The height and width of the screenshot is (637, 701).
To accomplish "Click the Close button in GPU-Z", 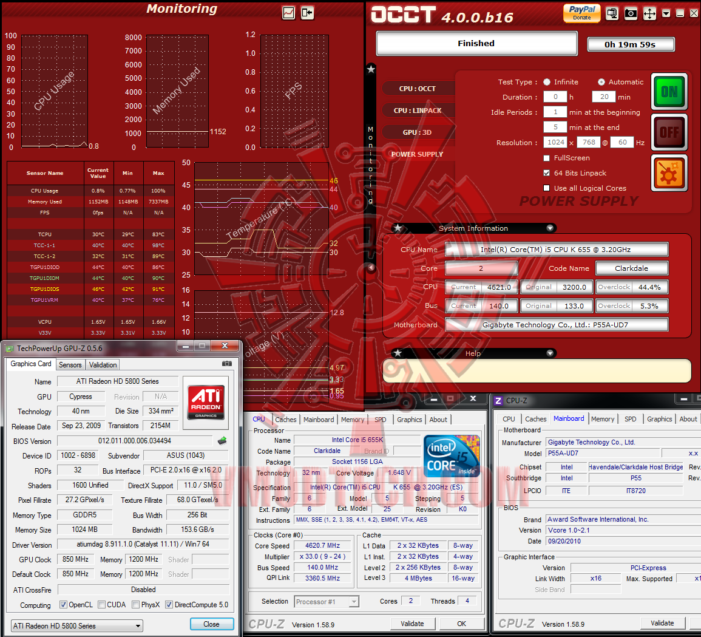I will click(x=211, y=624).
